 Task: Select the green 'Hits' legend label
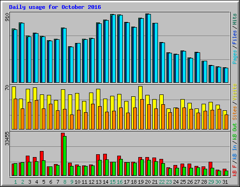coord(235,19)
